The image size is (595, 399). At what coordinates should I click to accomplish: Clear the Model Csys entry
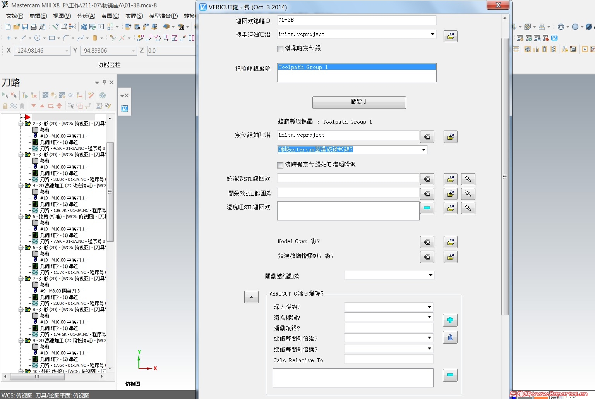[x=427, y=242]
